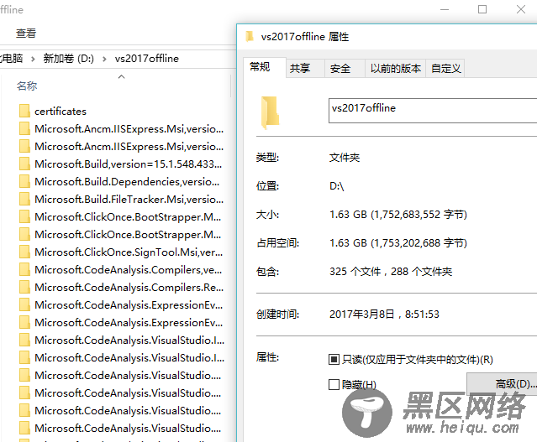Click type value 文件夹
The height and width of the screenshot is (442, 537).
345,158
